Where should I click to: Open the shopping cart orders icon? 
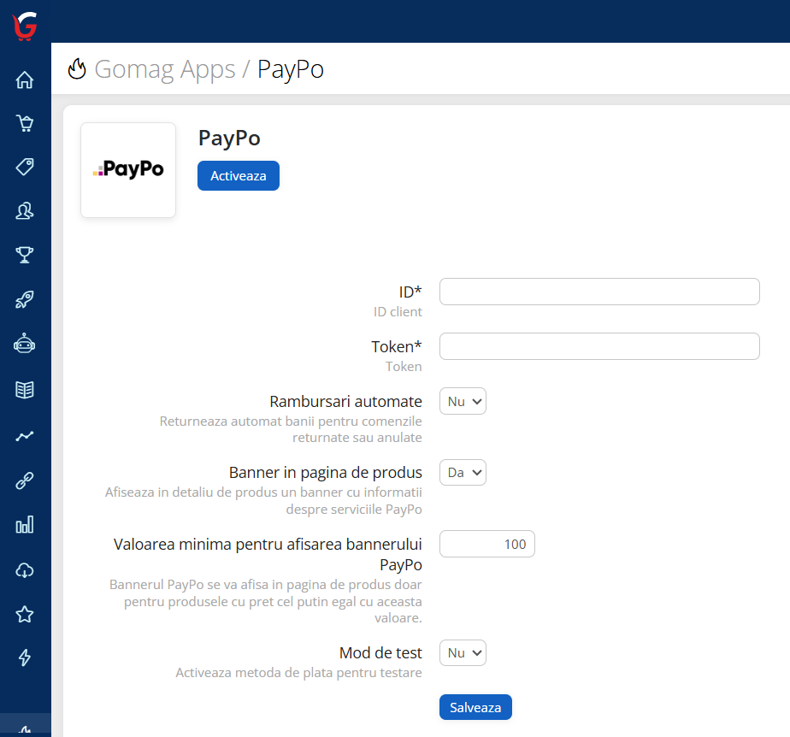pyautogui.click(x=25, y=123)
